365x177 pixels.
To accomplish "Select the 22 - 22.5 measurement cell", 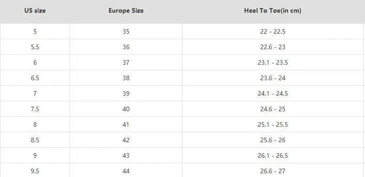I will click(273, 31).
